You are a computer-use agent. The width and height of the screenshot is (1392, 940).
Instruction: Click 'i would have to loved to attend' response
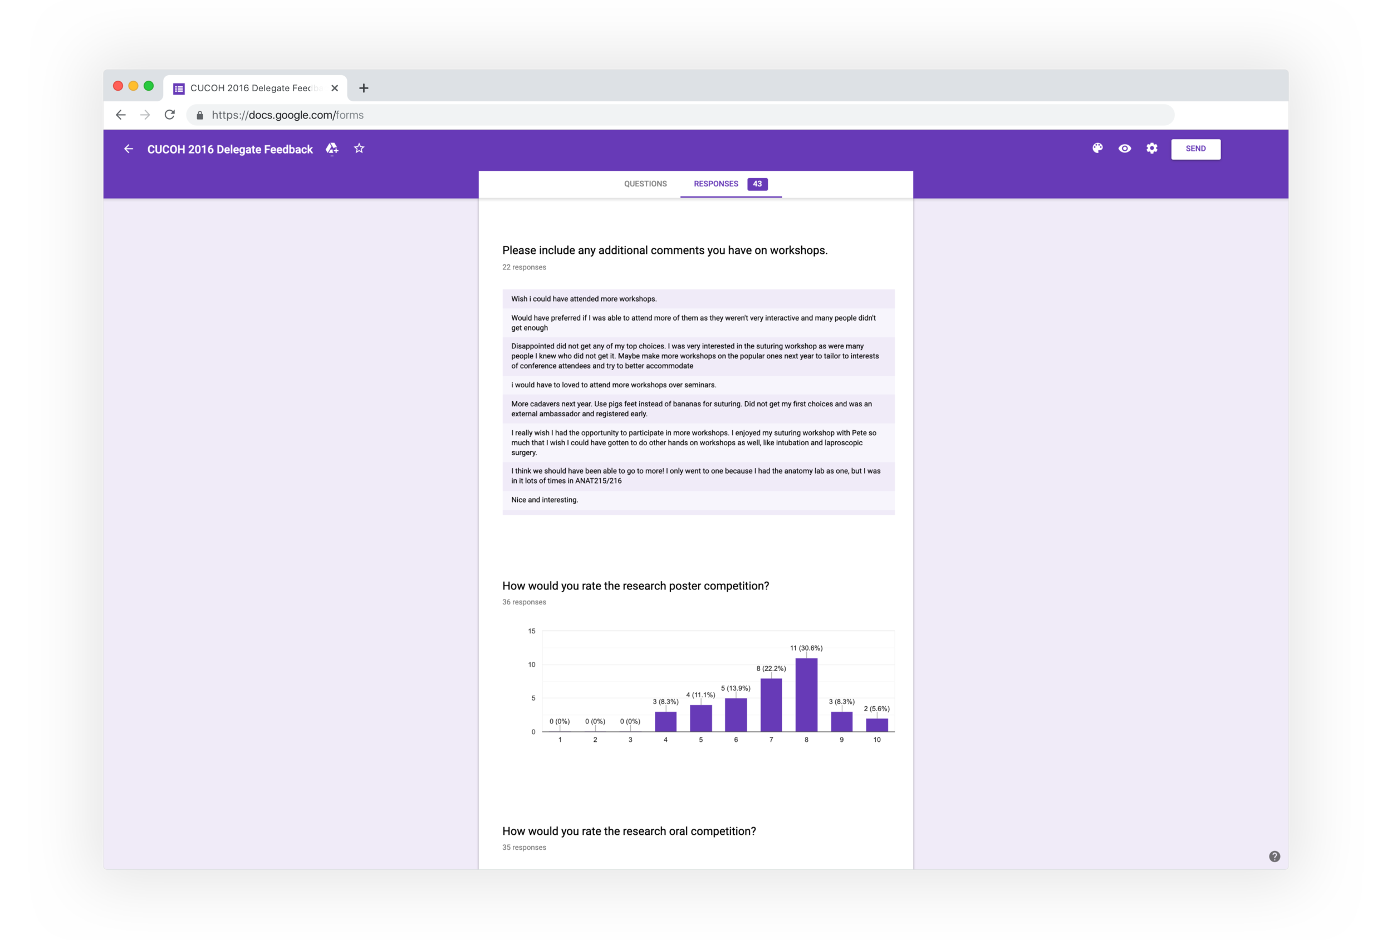tap(698, 385)
